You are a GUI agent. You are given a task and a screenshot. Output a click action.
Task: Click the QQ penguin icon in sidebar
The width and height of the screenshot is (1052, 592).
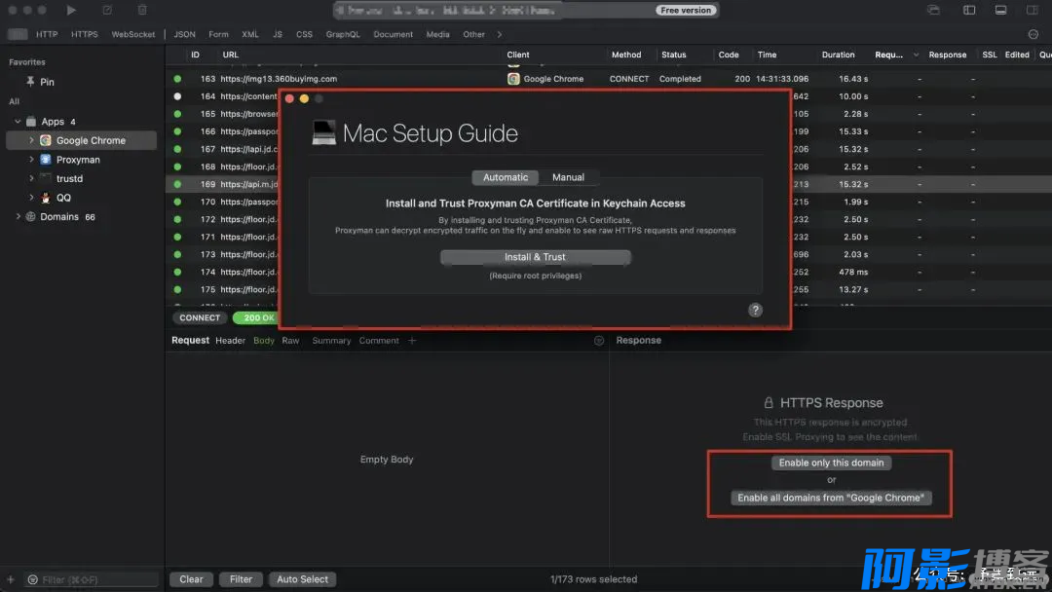pos(46,198)
